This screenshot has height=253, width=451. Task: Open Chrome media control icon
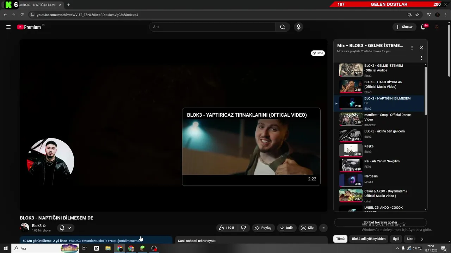(x=429, y=15)
